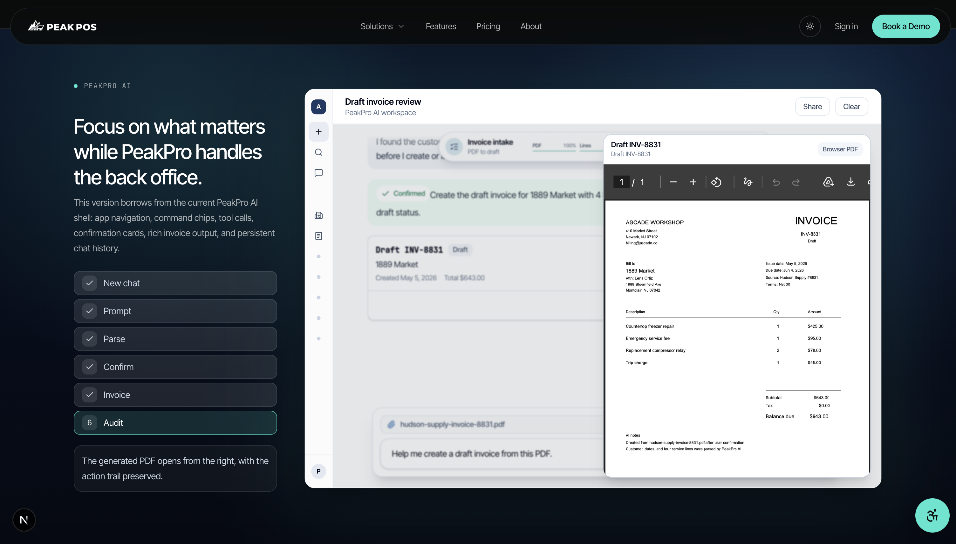Open the About nav link
956x544 pixels.
point(531,26)
